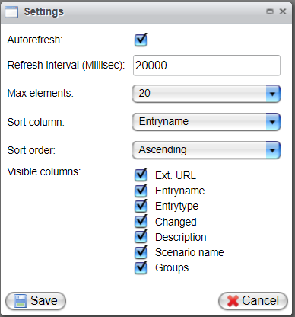Toggle the Autorefresh checkbox

click(x=141, y=40)
